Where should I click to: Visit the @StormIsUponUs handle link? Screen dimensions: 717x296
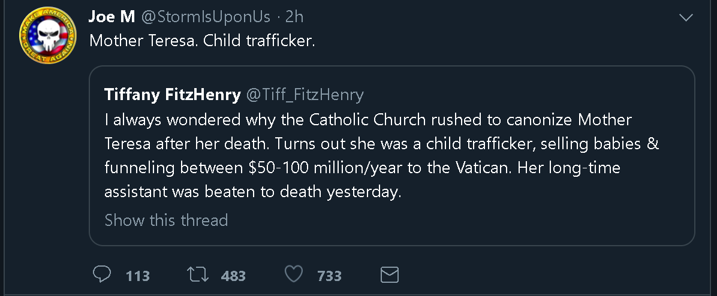coord(205,17)
